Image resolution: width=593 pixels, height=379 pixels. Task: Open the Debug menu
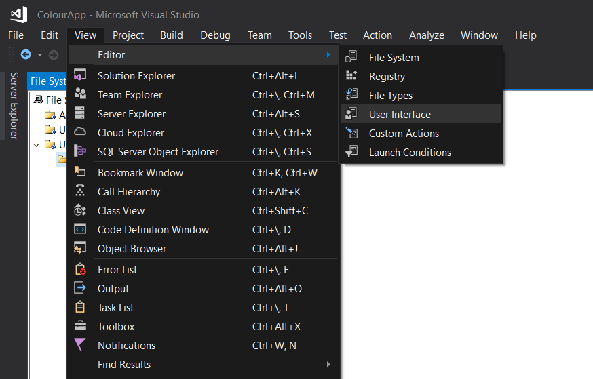pyautogui.click(x=215, y=35)
